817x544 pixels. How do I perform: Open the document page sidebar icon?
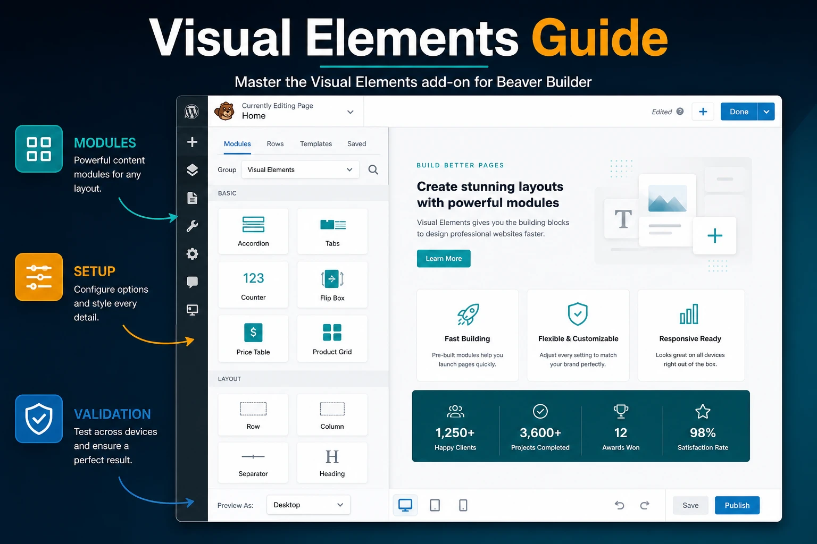193,198
